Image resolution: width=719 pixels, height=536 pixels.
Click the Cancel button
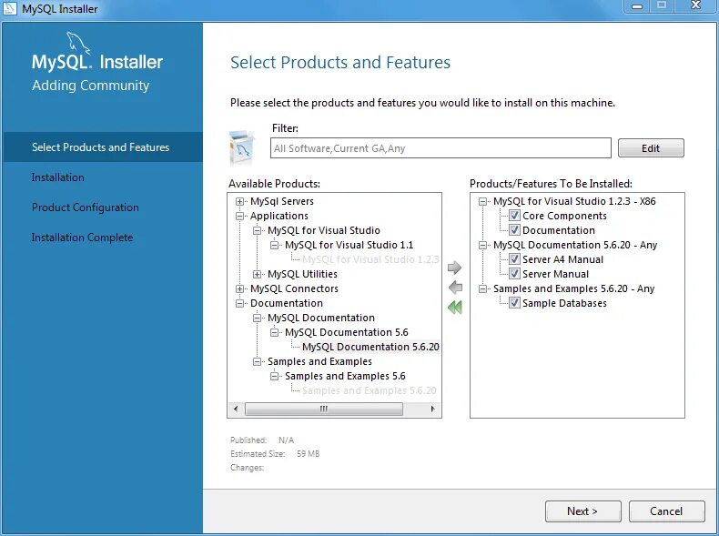(x=666, y=511)
